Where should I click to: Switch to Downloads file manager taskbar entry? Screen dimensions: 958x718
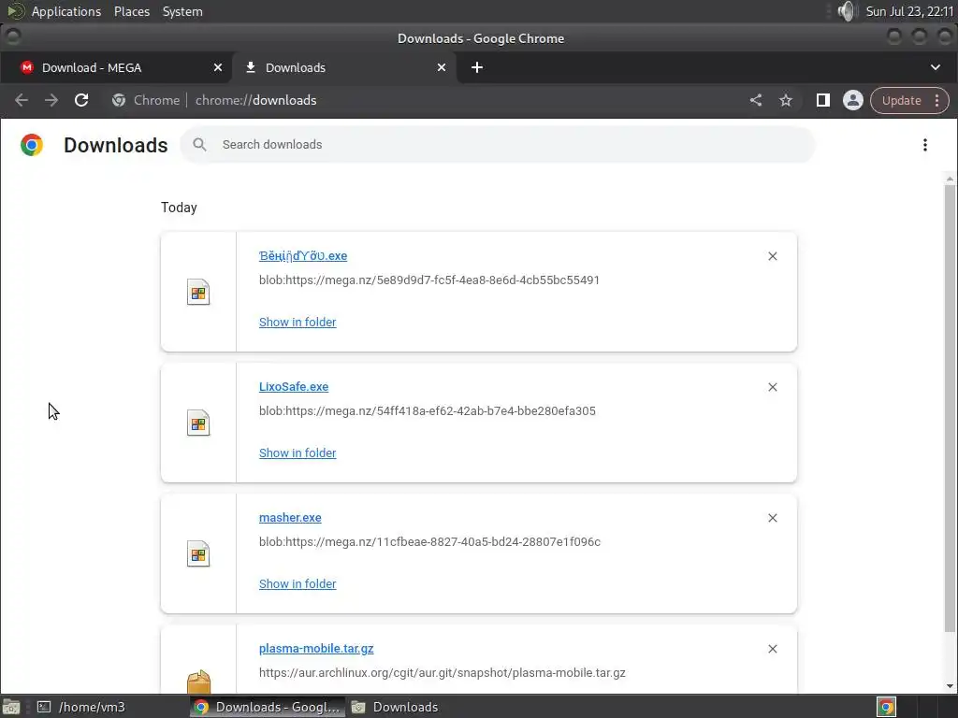(396, 707)
